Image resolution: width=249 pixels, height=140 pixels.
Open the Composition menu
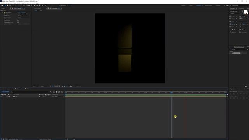pos(9,3)
